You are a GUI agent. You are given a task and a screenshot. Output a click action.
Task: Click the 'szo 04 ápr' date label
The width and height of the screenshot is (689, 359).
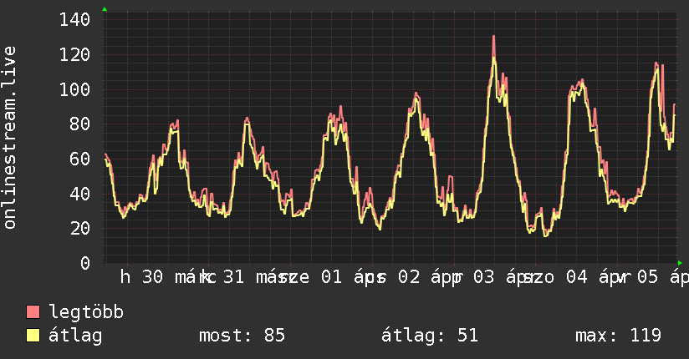click(x=576, y=277)
